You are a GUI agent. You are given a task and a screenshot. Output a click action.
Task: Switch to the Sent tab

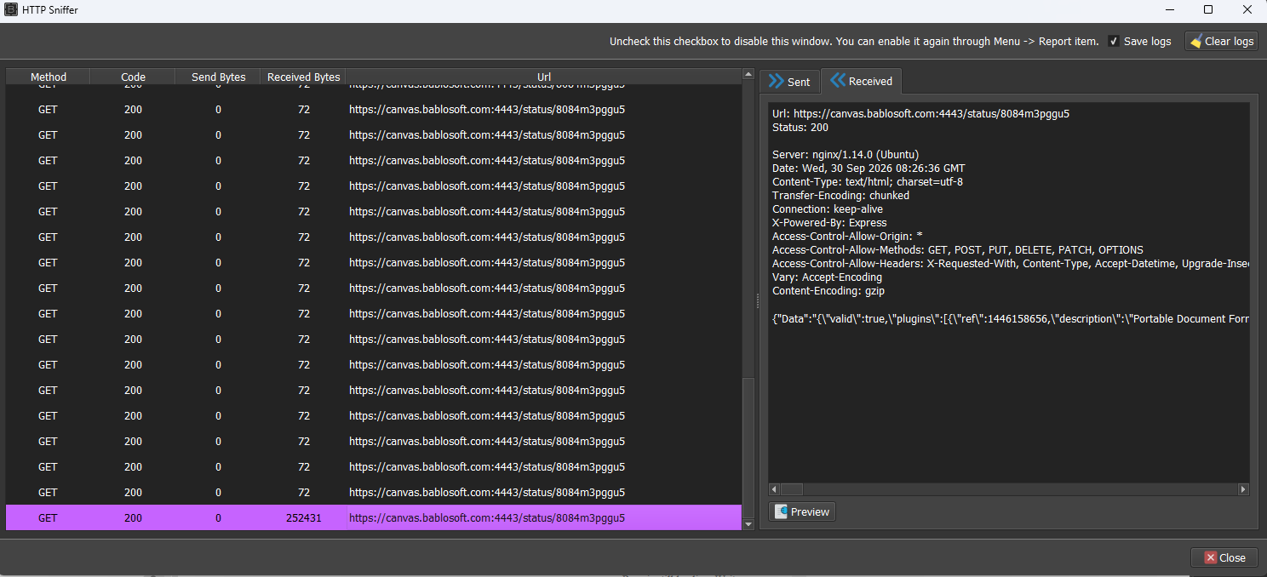pyautogui.click(x=789, y=82)
